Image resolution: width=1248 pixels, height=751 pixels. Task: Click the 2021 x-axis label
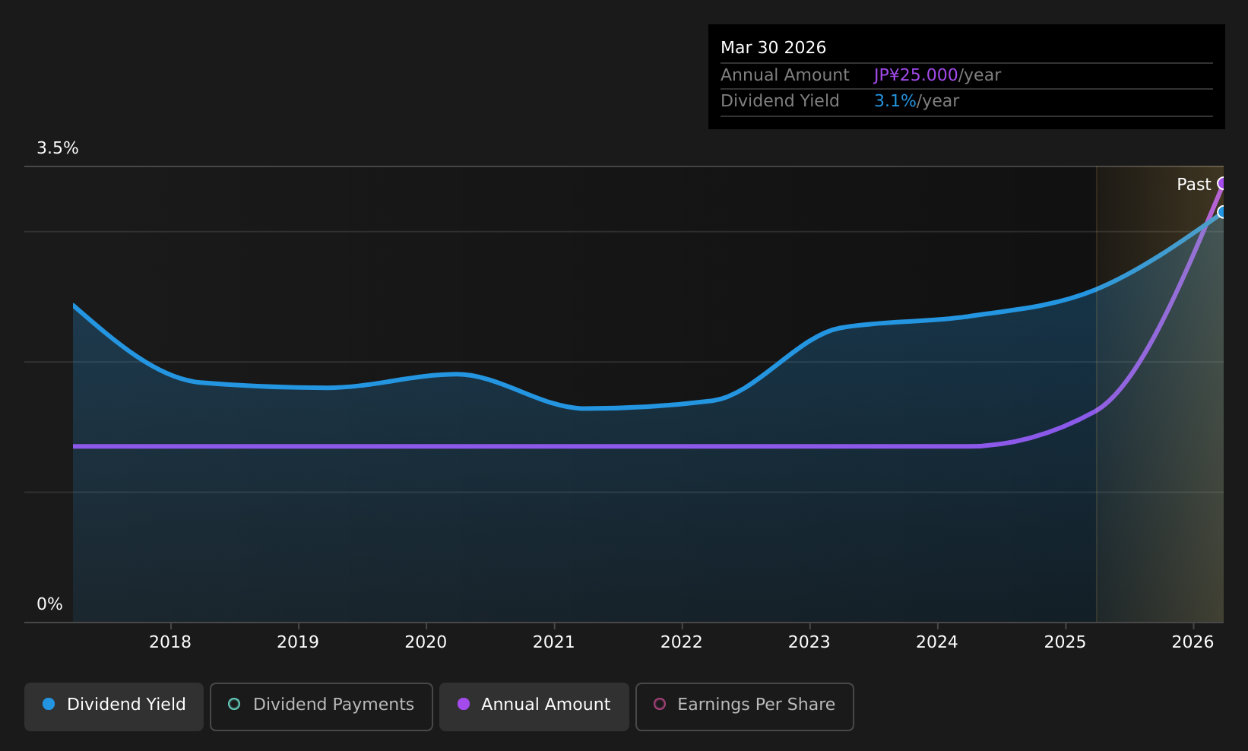pos(554,642)
